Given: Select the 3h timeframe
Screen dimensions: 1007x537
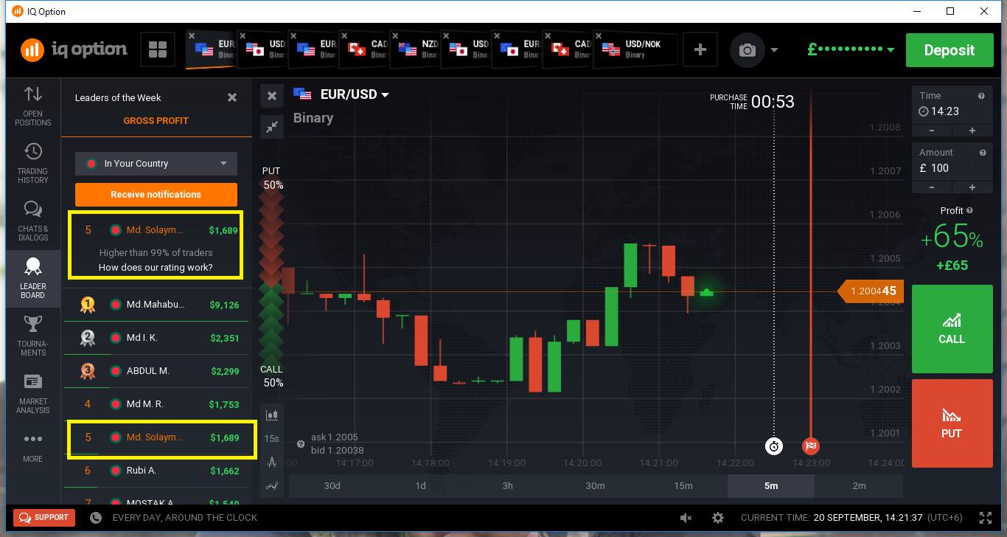Looking at the screenshot, I should 508,486.
